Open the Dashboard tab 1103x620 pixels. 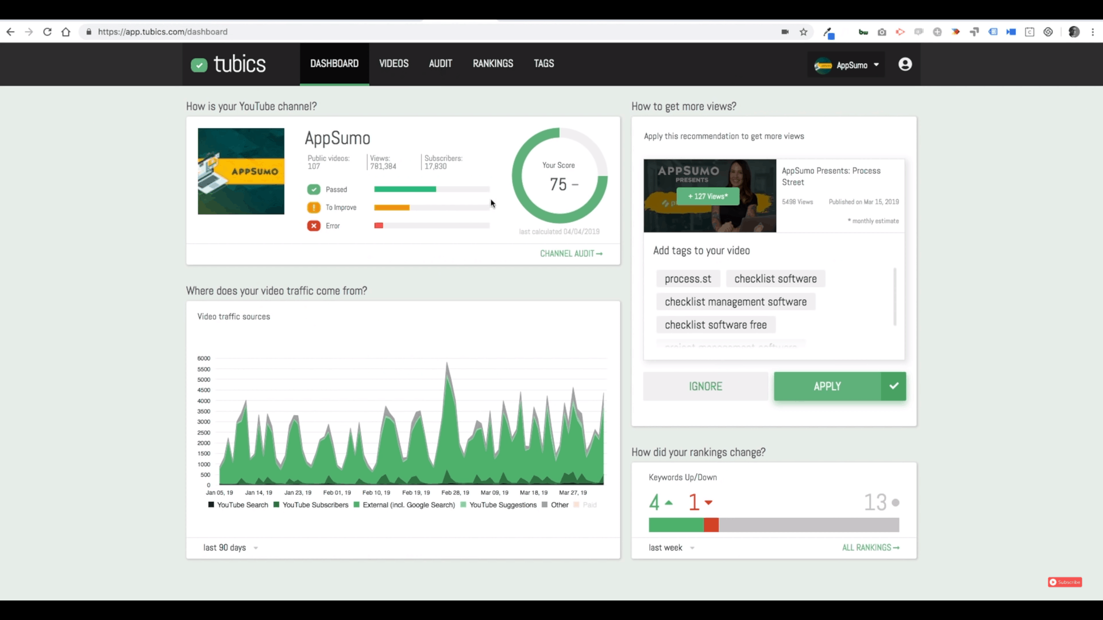coord(334,64)
